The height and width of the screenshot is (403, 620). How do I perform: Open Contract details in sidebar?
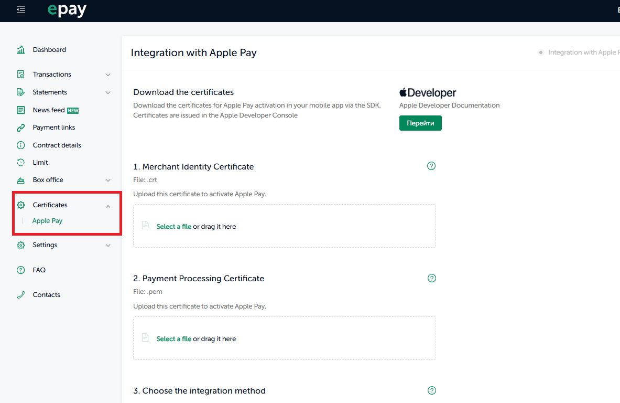(x=57, y=145)
